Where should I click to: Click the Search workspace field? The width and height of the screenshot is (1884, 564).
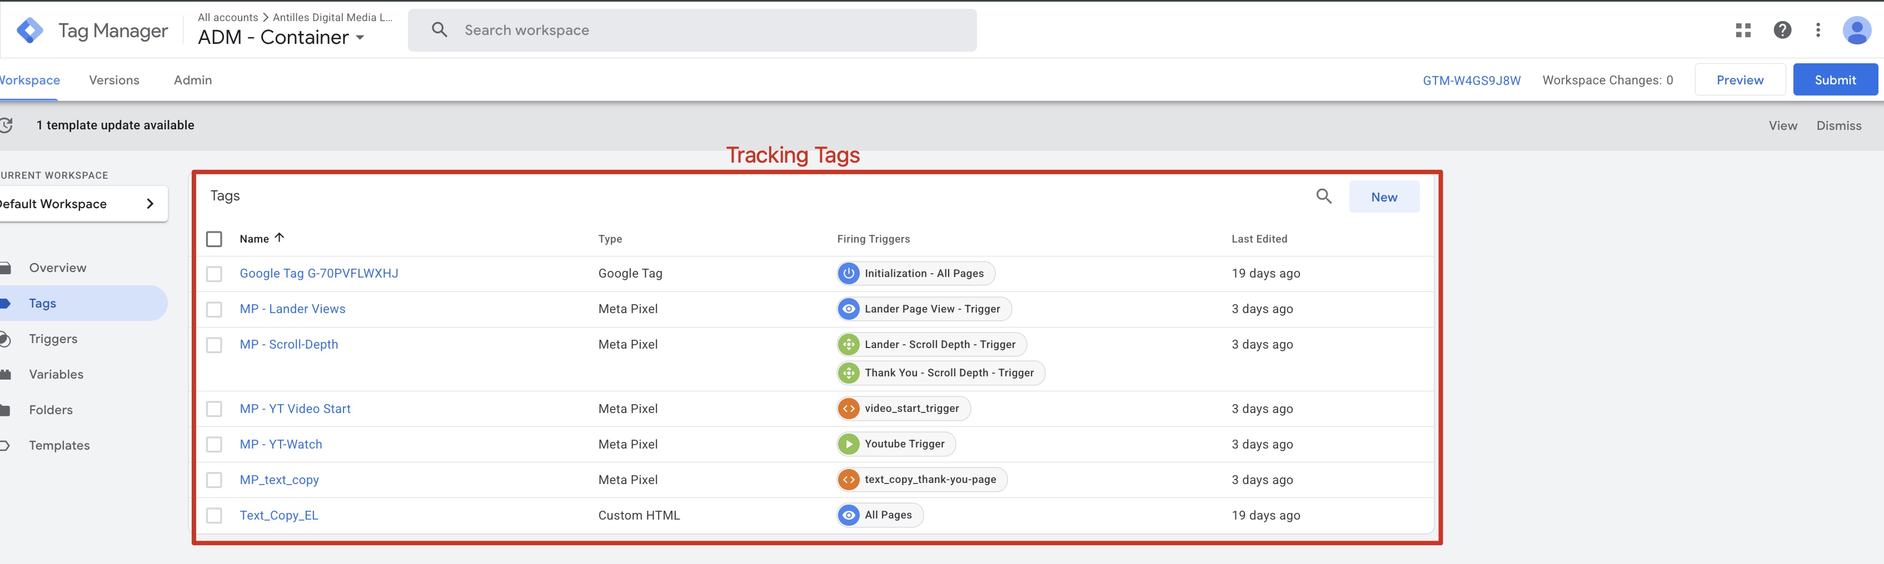[x=692, y=31]
